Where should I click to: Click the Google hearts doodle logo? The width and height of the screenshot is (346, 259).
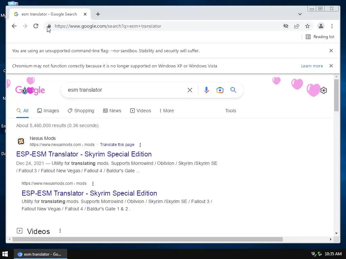30,90
